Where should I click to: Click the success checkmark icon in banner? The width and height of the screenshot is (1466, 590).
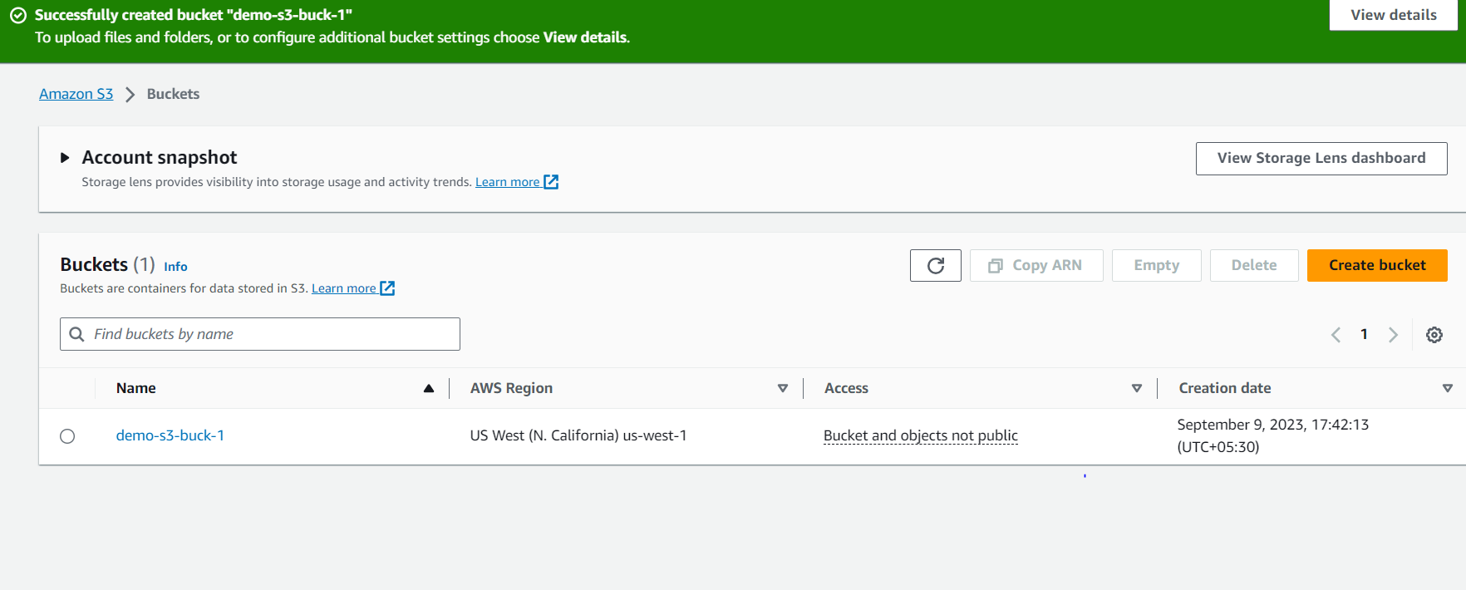click(x=18, y=15)
